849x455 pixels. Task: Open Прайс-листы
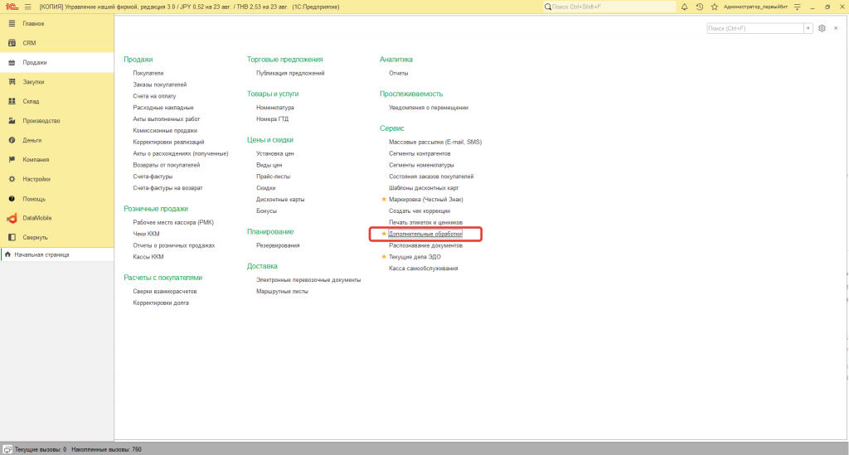[273, 177]
